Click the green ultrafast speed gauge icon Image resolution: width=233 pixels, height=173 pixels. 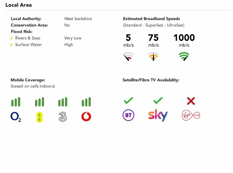tap(184, 56)
